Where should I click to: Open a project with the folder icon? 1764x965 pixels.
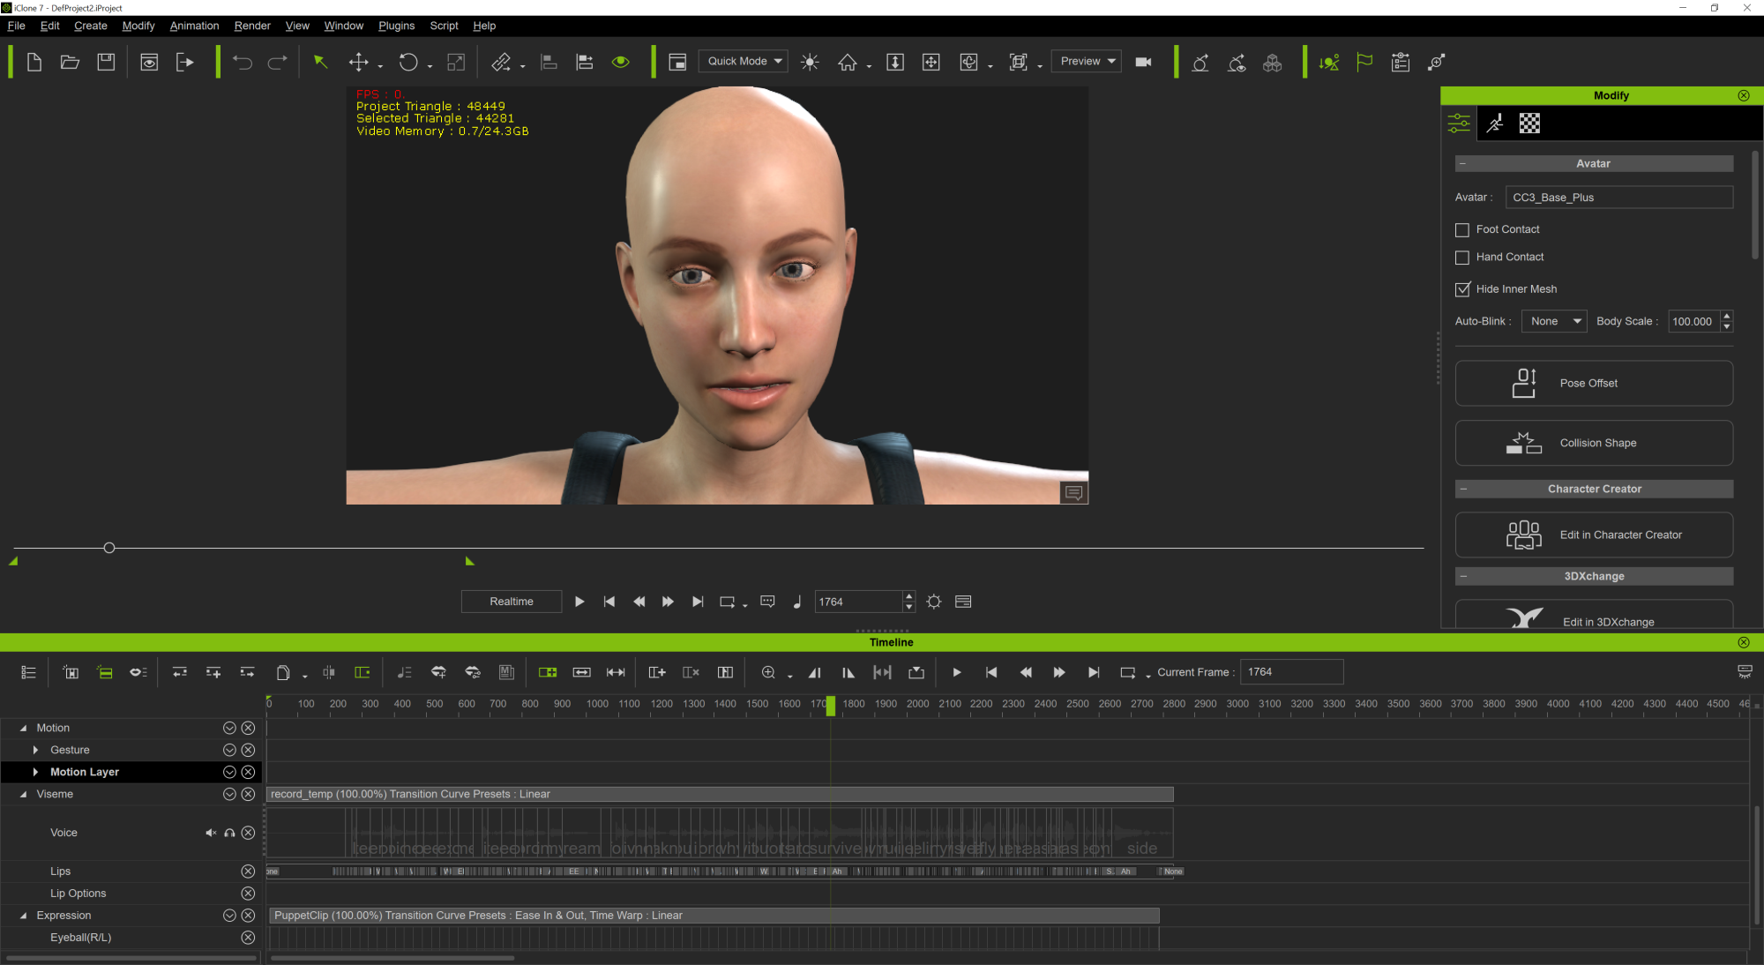(x=70, y=62)
